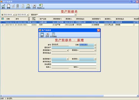Click the dialog's 打印 print icon
Screen dimensions: 139x100
pyautogui.click(x=47, y=35)
